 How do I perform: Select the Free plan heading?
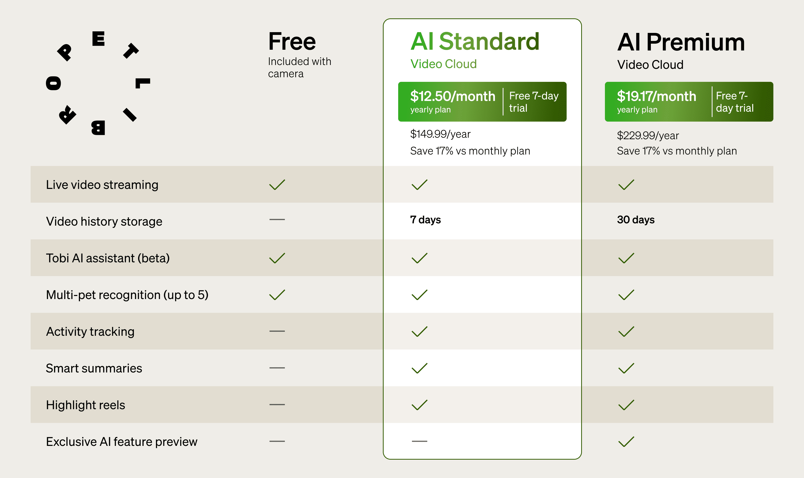292,42
